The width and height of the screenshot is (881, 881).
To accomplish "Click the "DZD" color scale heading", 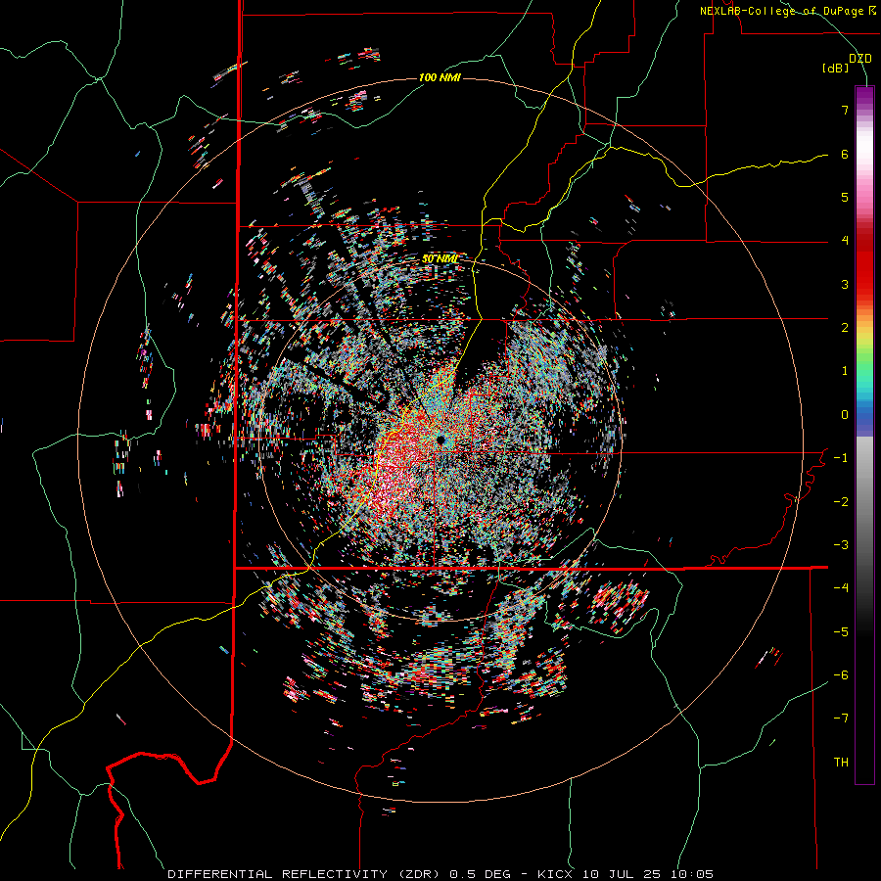I will pyautogui.click(x=860, y=59).
